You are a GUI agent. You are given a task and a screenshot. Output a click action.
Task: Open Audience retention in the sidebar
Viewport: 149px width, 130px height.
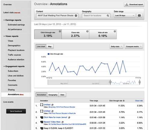(x=16, y=59)
